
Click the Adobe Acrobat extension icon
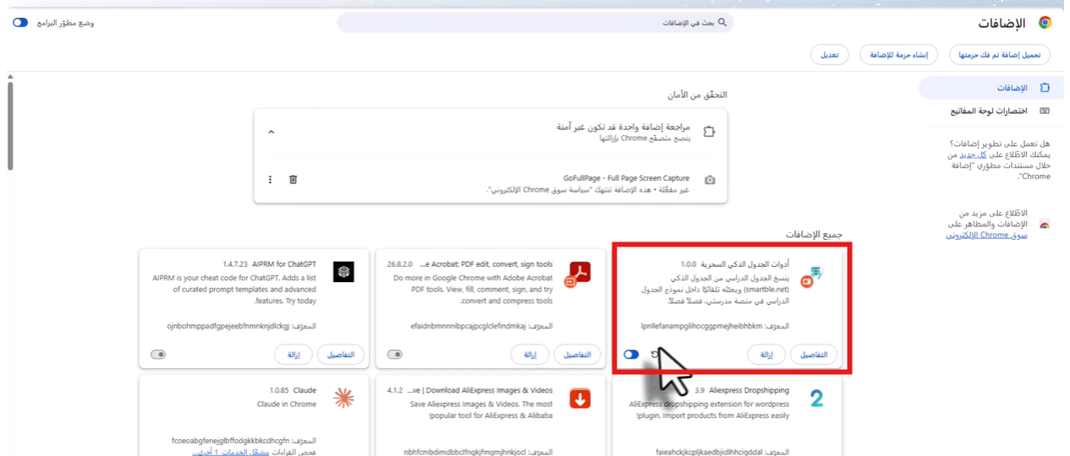point(578,274)
